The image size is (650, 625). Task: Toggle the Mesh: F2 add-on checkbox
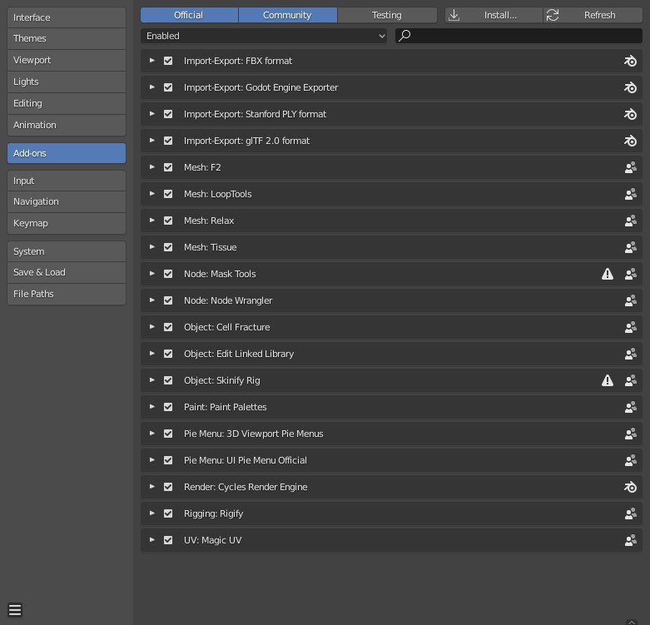[x=168, y=167]
